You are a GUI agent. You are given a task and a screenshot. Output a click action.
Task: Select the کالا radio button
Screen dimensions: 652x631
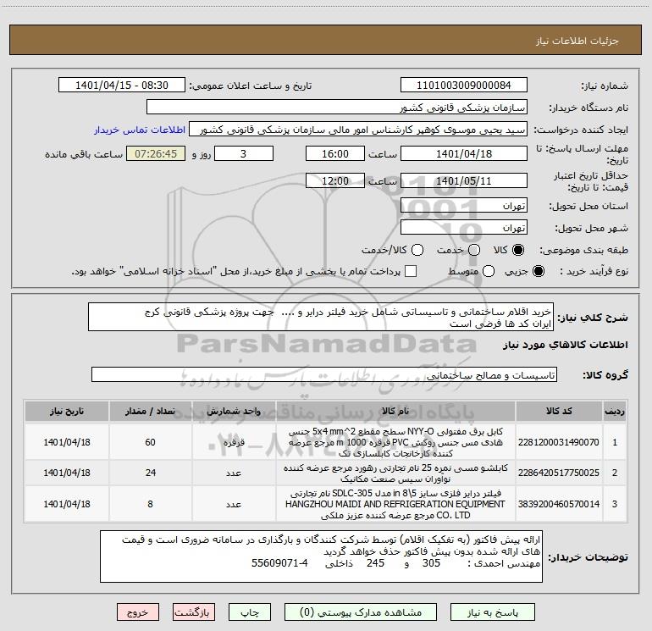tap(518, 250)
